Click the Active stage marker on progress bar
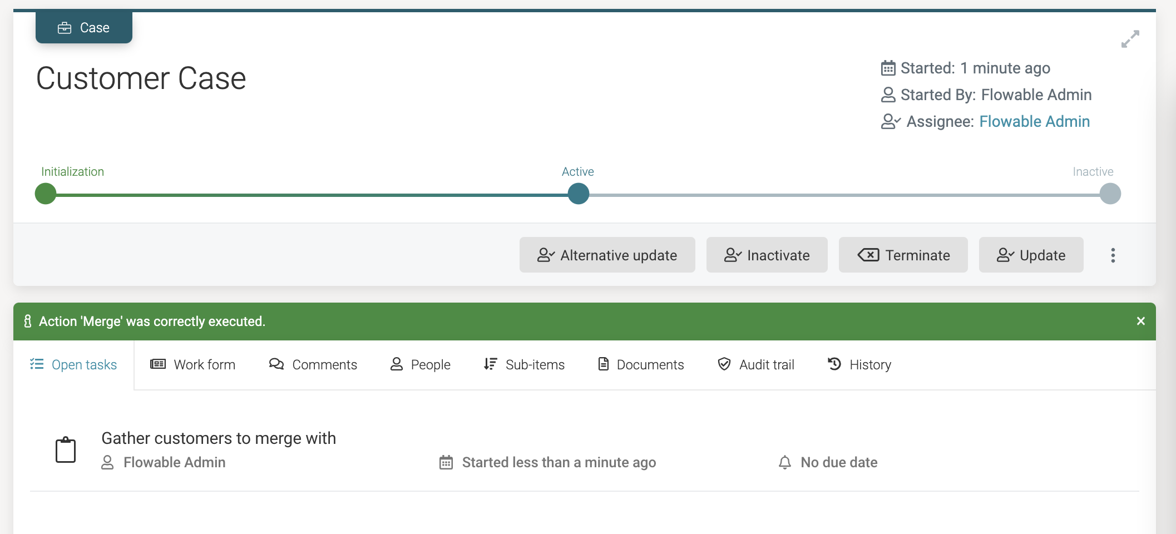Viewport: 1176px width, 534px height. click(x=578, y=194)
